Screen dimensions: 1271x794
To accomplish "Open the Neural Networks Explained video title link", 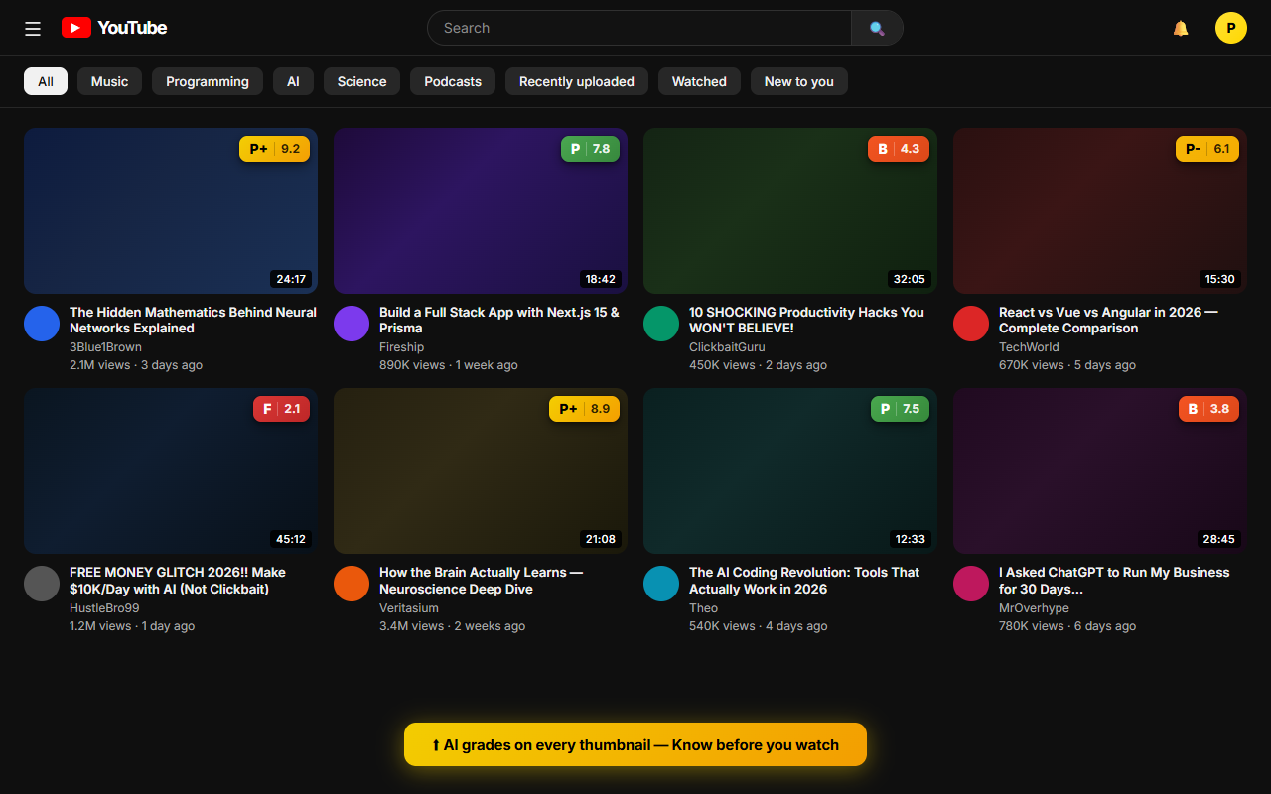I will [192, 320].
